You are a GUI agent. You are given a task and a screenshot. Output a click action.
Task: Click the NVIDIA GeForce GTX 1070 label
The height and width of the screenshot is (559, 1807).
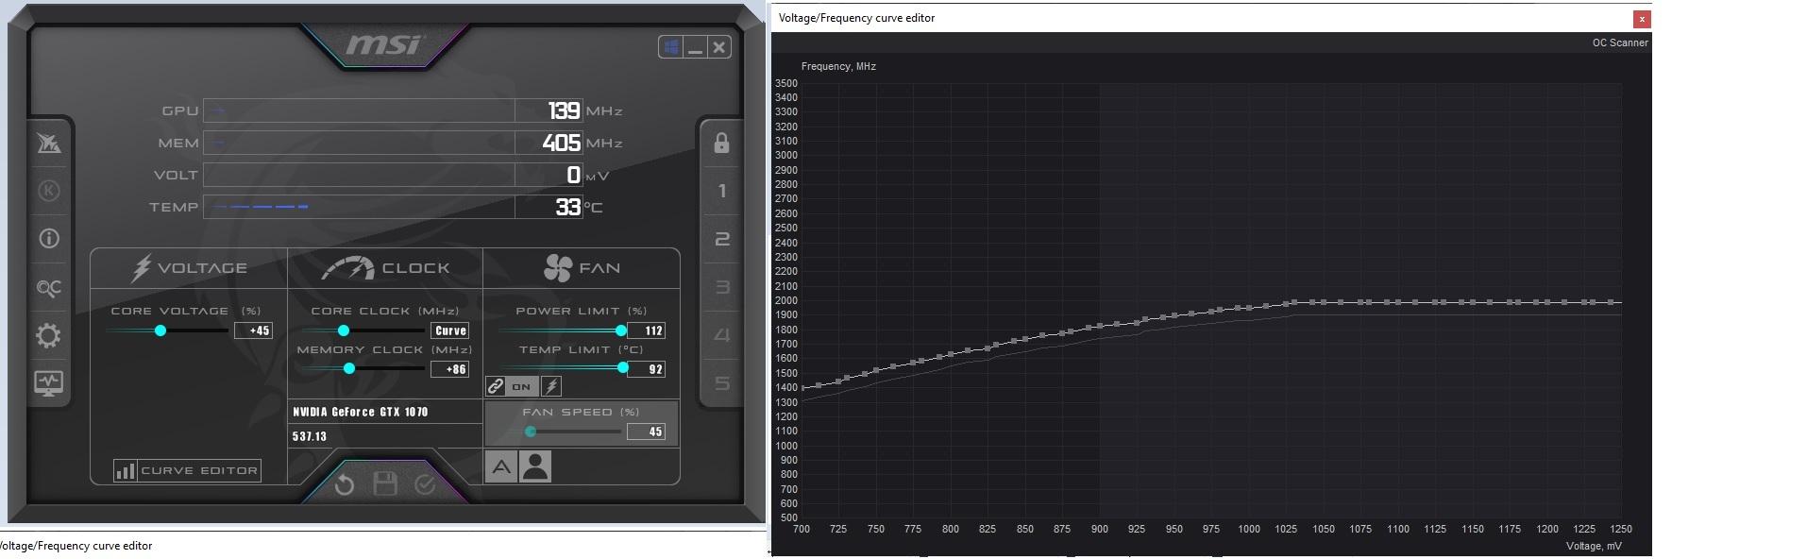click(x=360, y=412)
